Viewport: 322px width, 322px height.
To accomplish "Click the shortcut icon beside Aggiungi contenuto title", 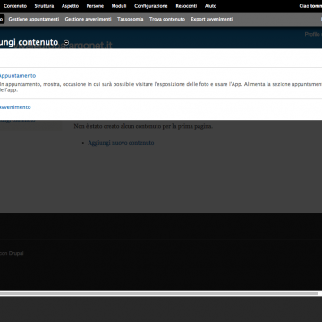I will tap(66, 43).
